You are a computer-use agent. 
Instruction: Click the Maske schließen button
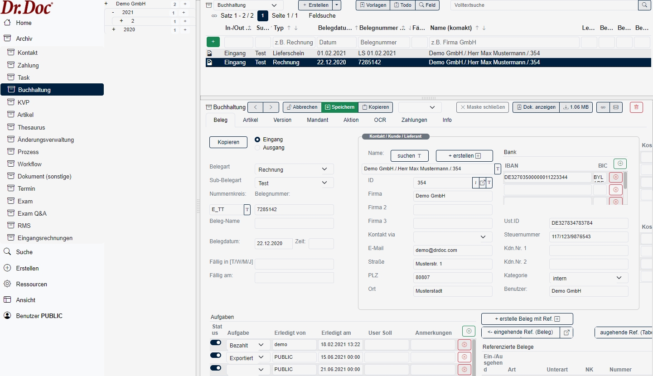coord(483,107)
